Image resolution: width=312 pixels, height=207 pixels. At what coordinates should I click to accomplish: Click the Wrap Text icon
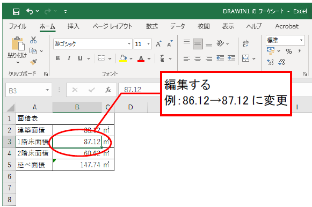245,43
